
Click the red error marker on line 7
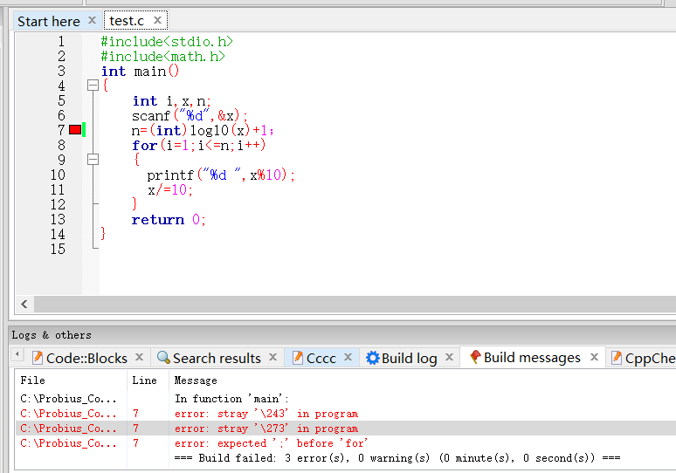click(x=75, y=130)
